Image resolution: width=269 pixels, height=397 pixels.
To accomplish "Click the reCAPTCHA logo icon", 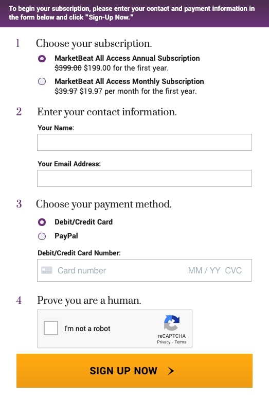I will pos(172,323).
